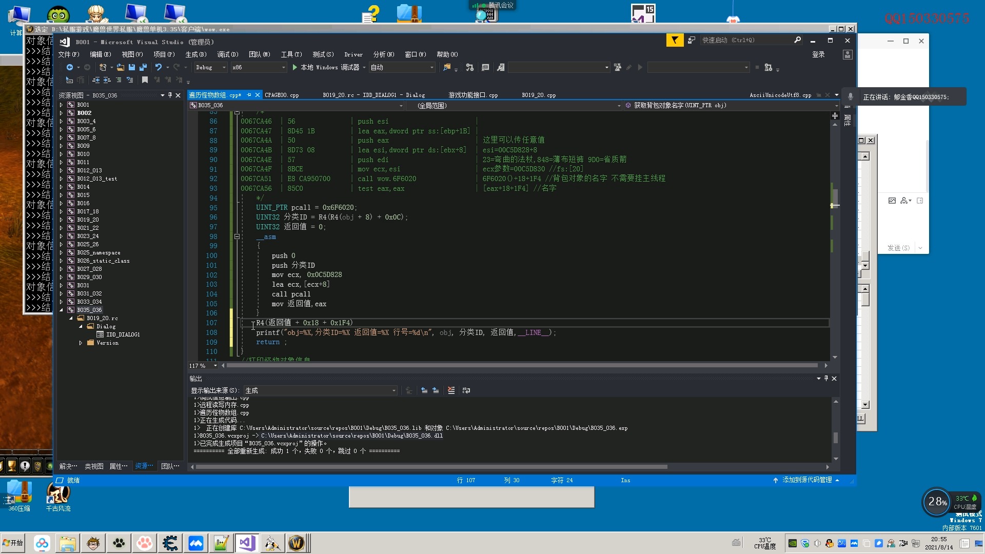Click 登录 to sign in
Viewport: 985px width, 554px height.
pyautogui.click(x=818, y=54)
